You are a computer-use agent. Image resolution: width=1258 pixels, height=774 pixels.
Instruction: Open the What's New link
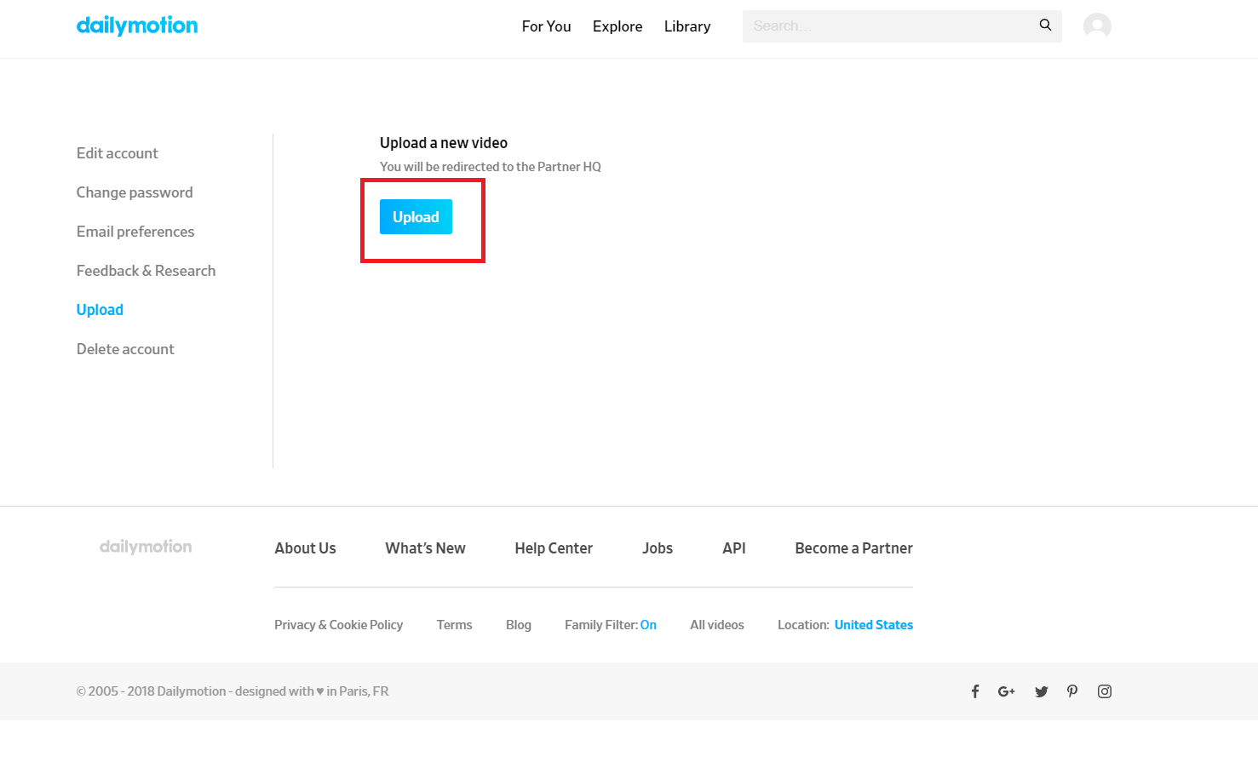click(x=426, y=548)
